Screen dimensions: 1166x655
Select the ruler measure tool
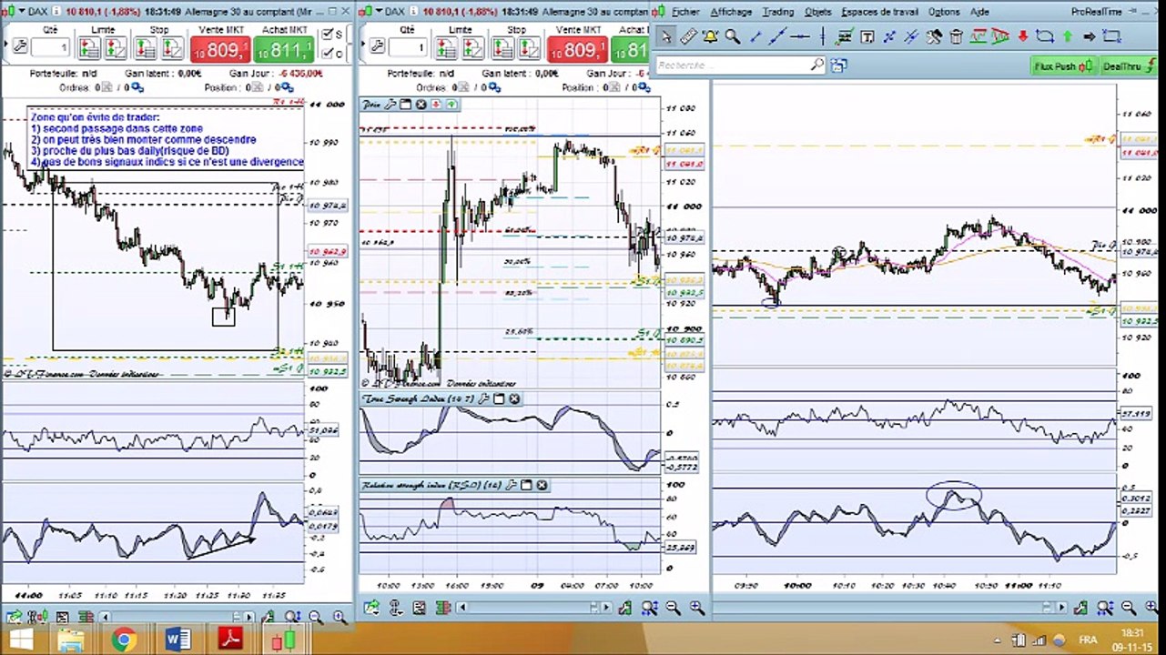click(x=688, y=36)
